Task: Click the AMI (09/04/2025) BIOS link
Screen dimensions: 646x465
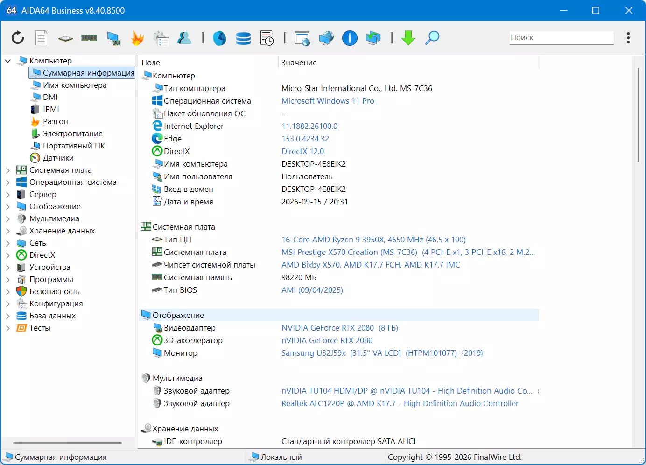Action: click(312, 290)
